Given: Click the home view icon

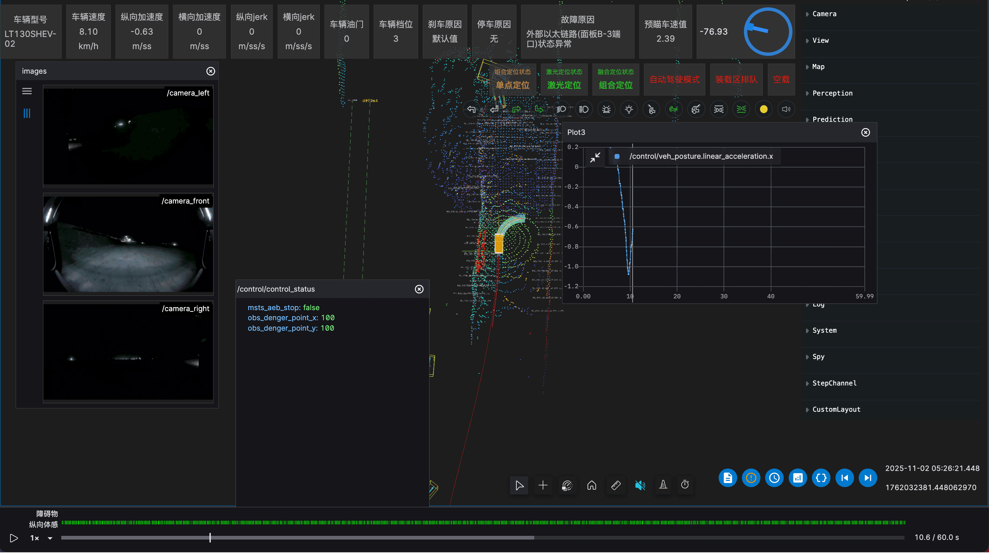Looking at the screenshot, I should [x=592, y=485].
